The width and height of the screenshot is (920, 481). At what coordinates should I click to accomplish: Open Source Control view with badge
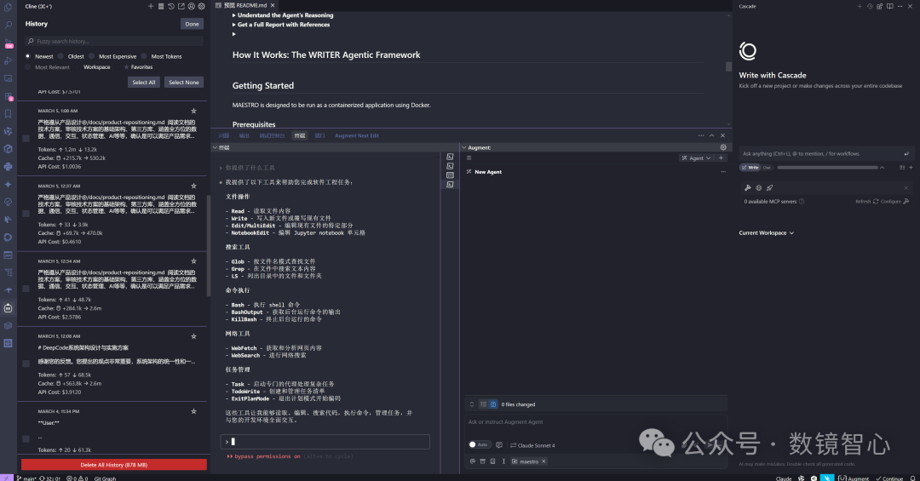pyautogui.click(x=9, y=43)
